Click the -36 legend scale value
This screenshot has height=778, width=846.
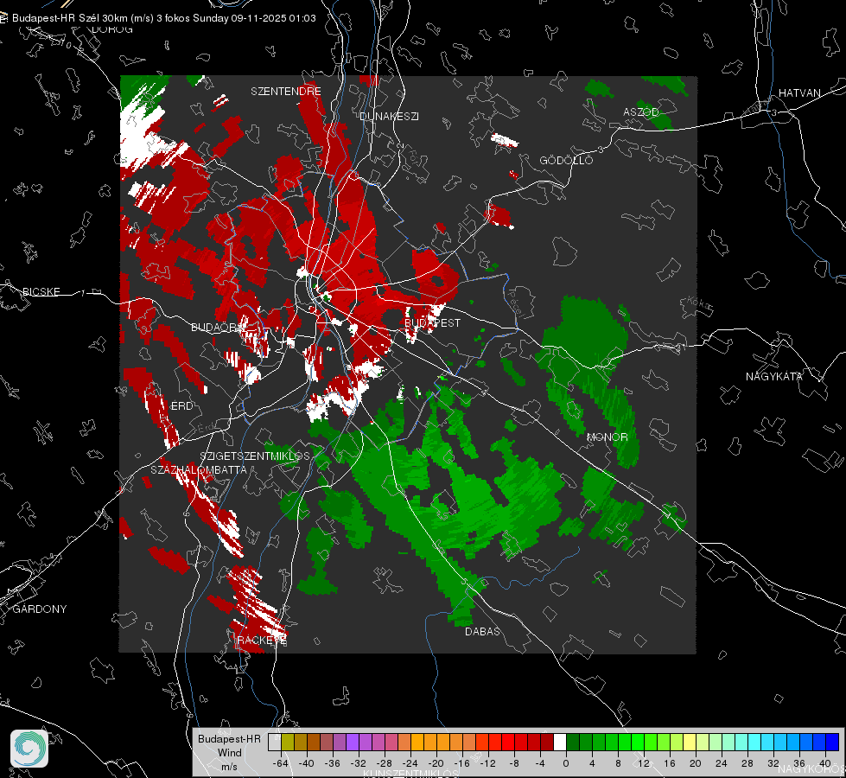[332, 763]
